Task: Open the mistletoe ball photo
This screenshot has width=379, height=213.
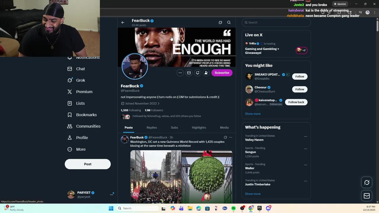Action: point(207,177)
